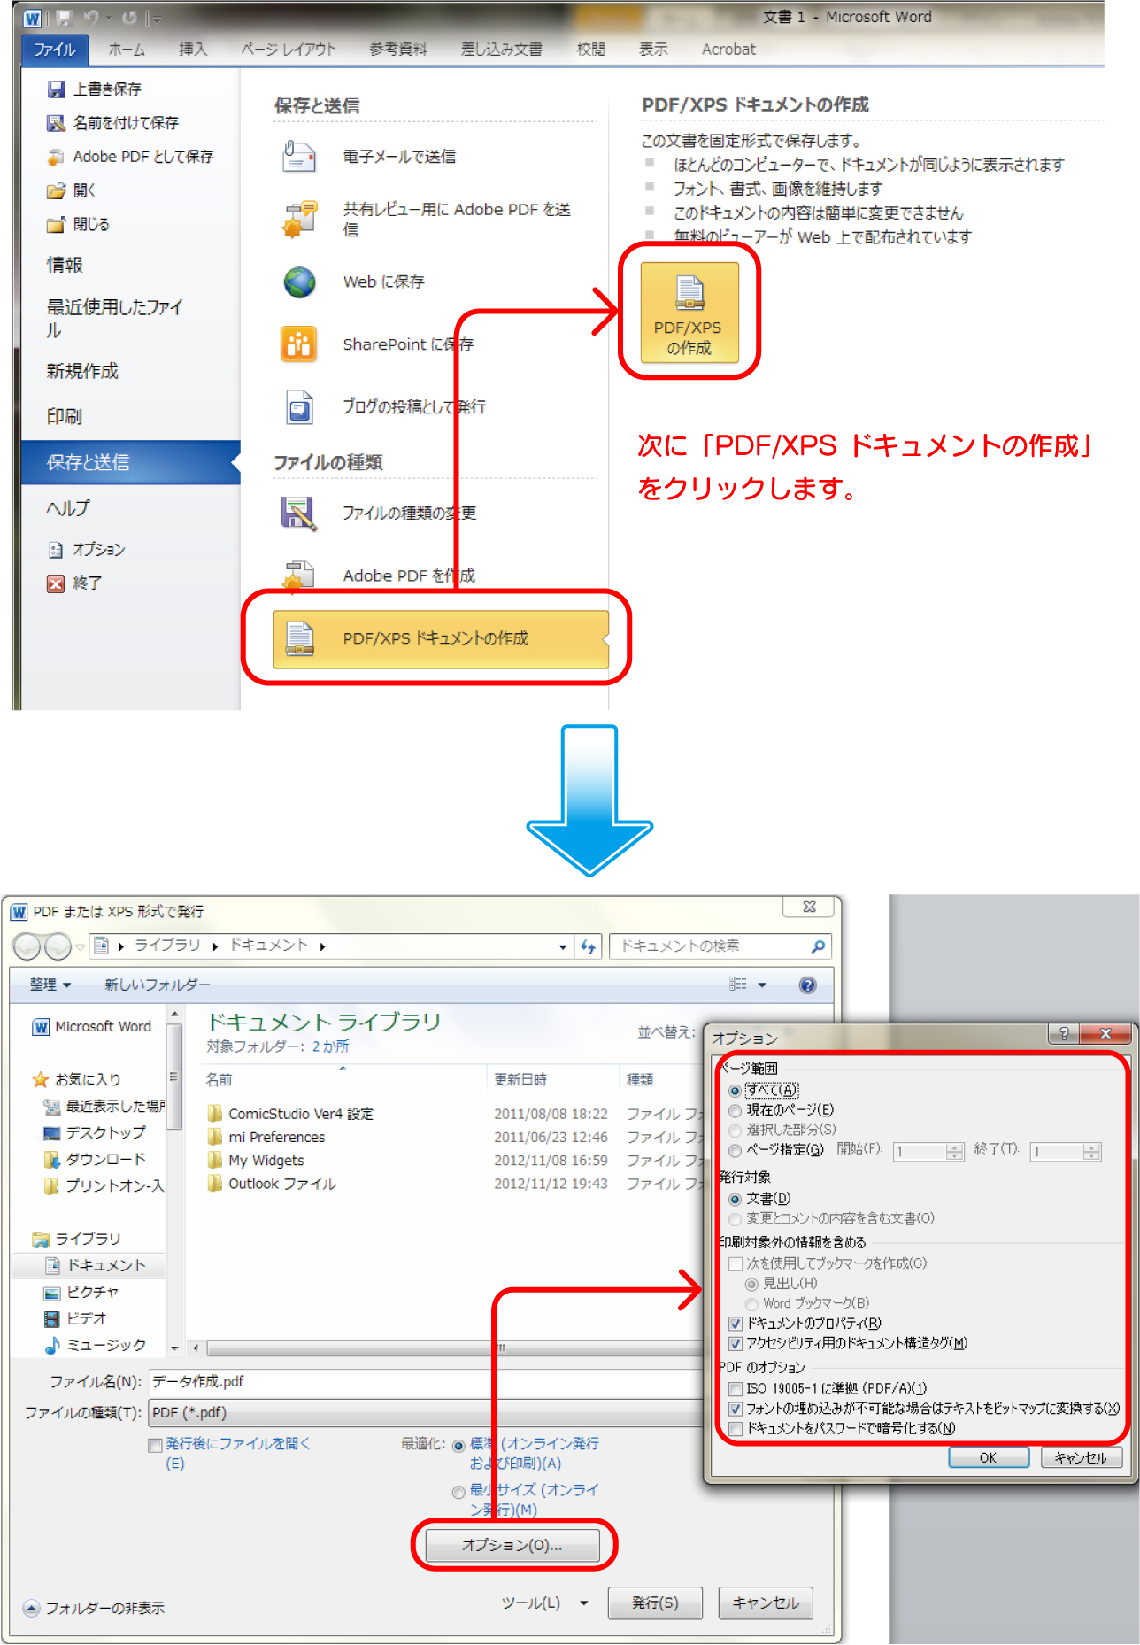The width and height of the screenshot is (1140, 1645).
Task: Click the back navigation button in publish dialog
Action: [27, 946]
